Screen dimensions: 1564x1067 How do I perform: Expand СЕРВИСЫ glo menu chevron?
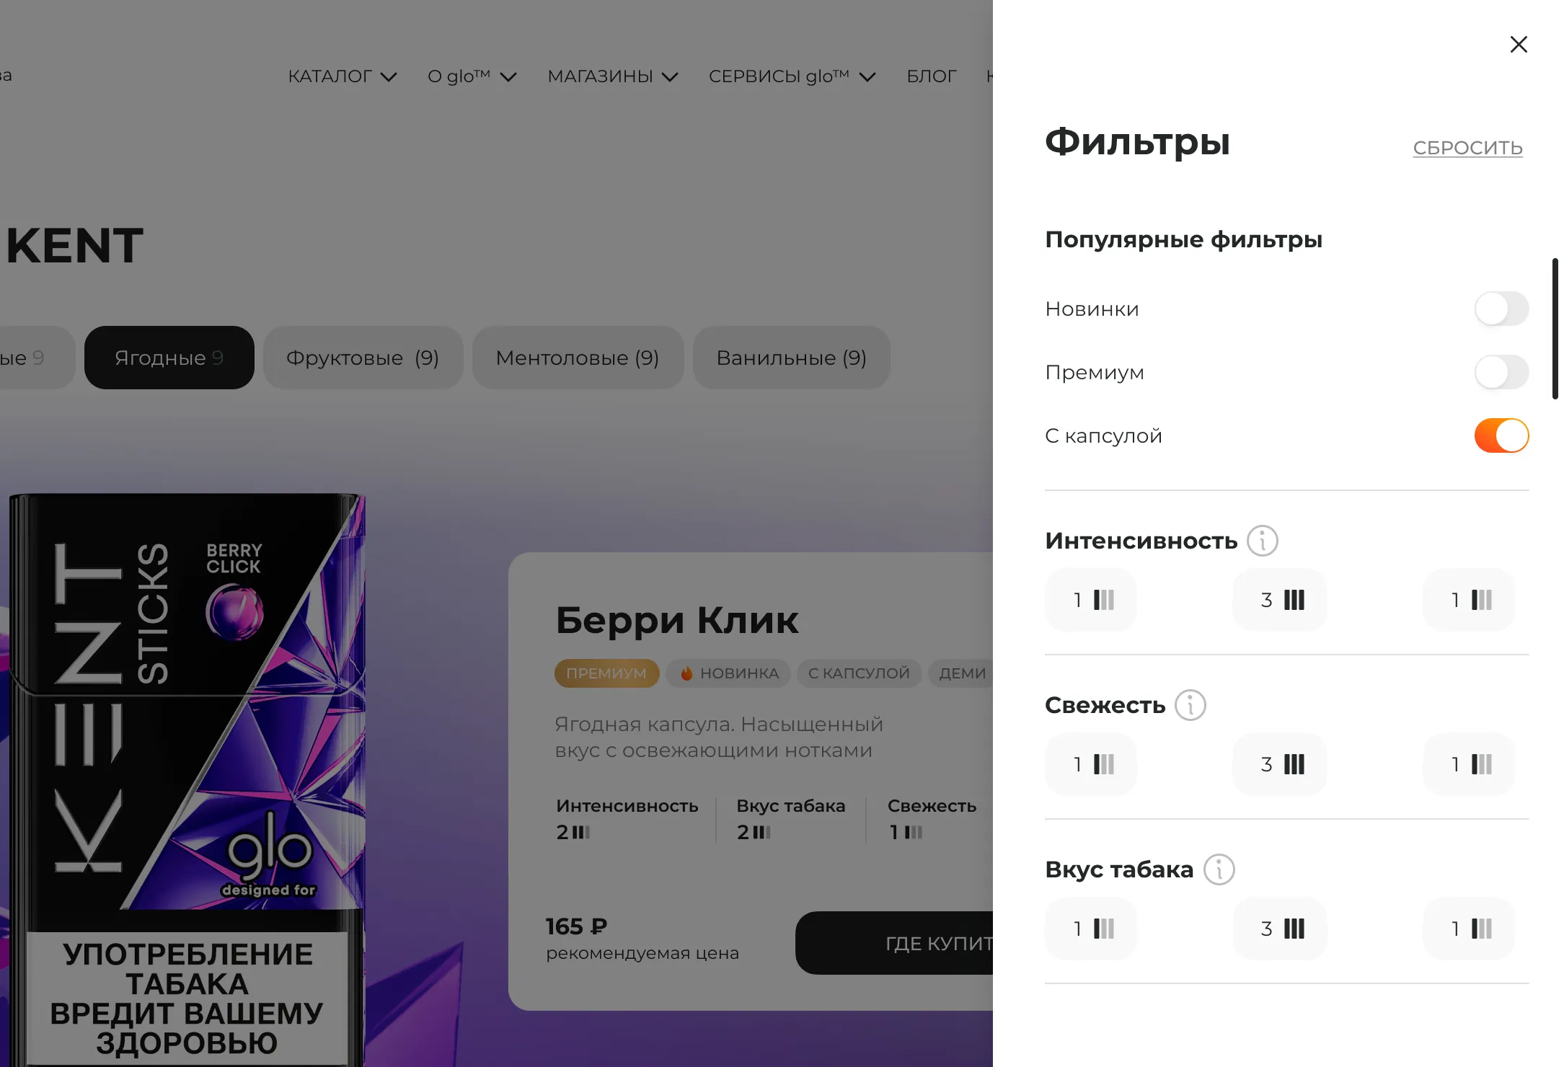pos(867,77)
